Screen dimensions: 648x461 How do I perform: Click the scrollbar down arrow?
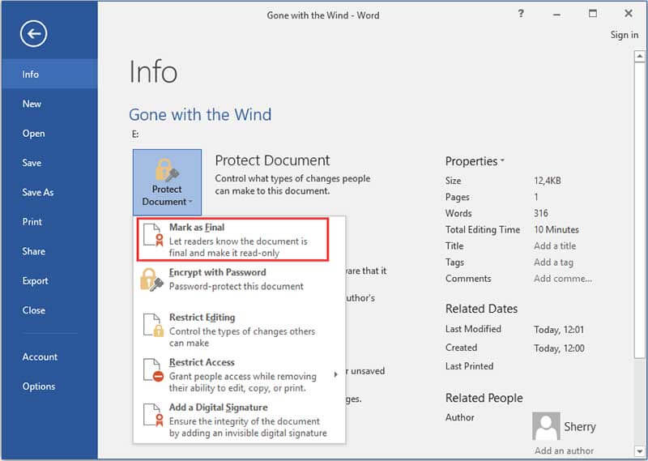(x=639, y=450)
